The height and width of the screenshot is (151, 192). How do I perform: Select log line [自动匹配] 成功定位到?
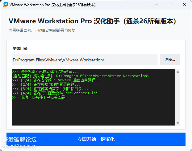coord(81,76)
